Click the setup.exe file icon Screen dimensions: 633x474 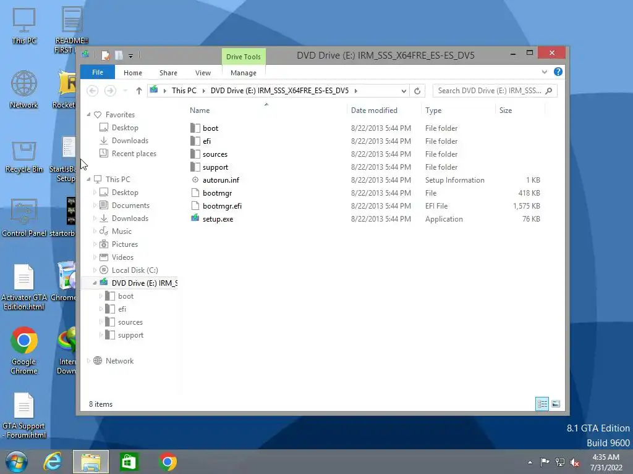pos(195,218)
